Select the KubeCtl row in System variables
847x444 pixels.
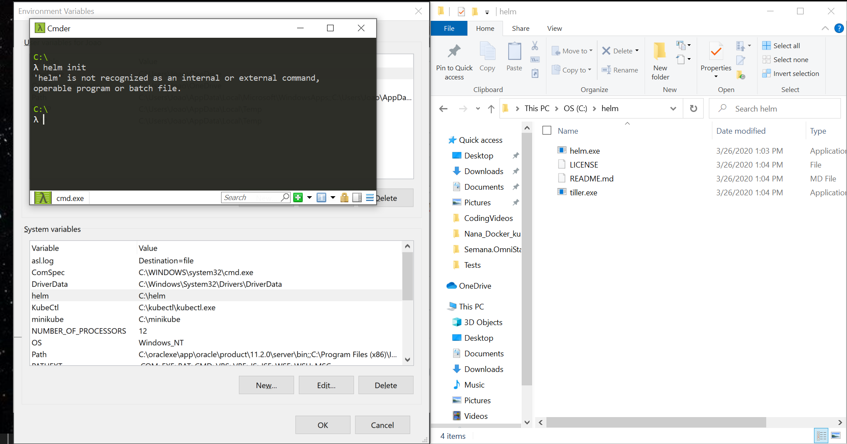click(x=216, y=307)
